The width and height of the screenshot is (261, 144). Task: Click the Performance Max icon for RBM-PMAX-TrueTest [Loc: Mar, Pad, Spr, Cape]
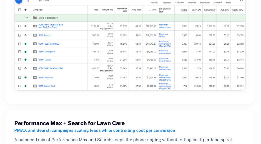(x=35, y=26)
